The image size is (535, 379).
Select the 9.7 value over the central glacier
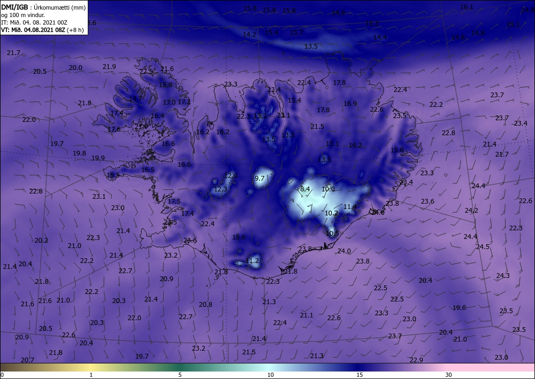tap(259, 178)
